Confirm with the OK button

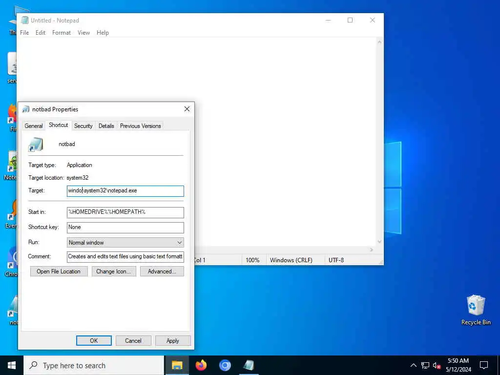point(94,340)
